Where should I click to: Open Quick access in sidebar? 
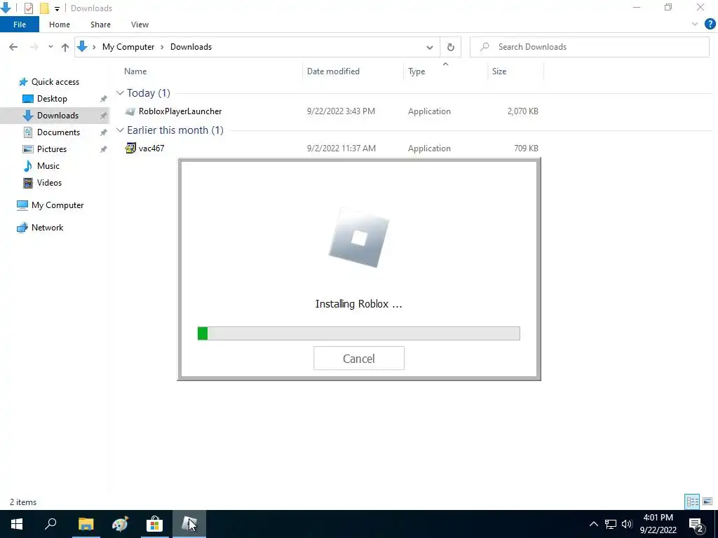55,82
